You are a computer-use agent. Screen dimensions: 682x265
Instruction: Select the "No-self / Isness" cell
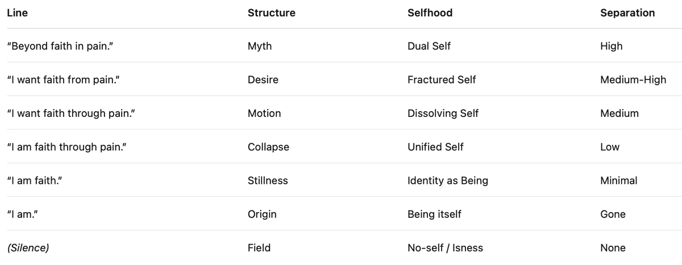pos(445,248)
